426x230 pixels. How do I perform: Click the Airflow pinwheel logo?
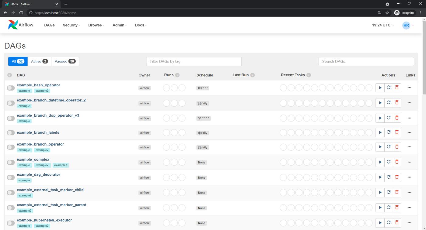tap(13, 25)
